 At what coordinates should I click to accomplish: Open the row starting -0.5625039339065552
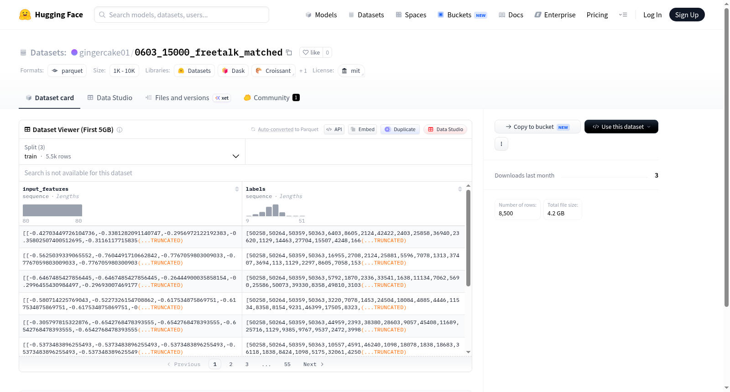(130, 259)
